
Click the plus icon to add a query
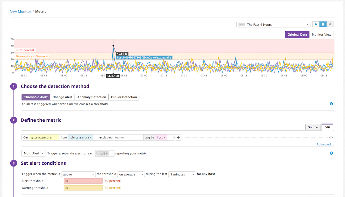point(178,137)
